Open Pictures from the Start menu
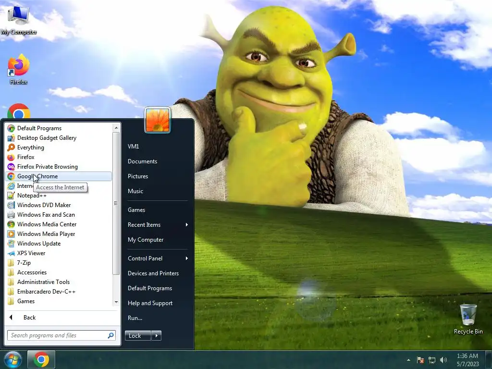The image size is (492, 369). [x=138, y=176]
